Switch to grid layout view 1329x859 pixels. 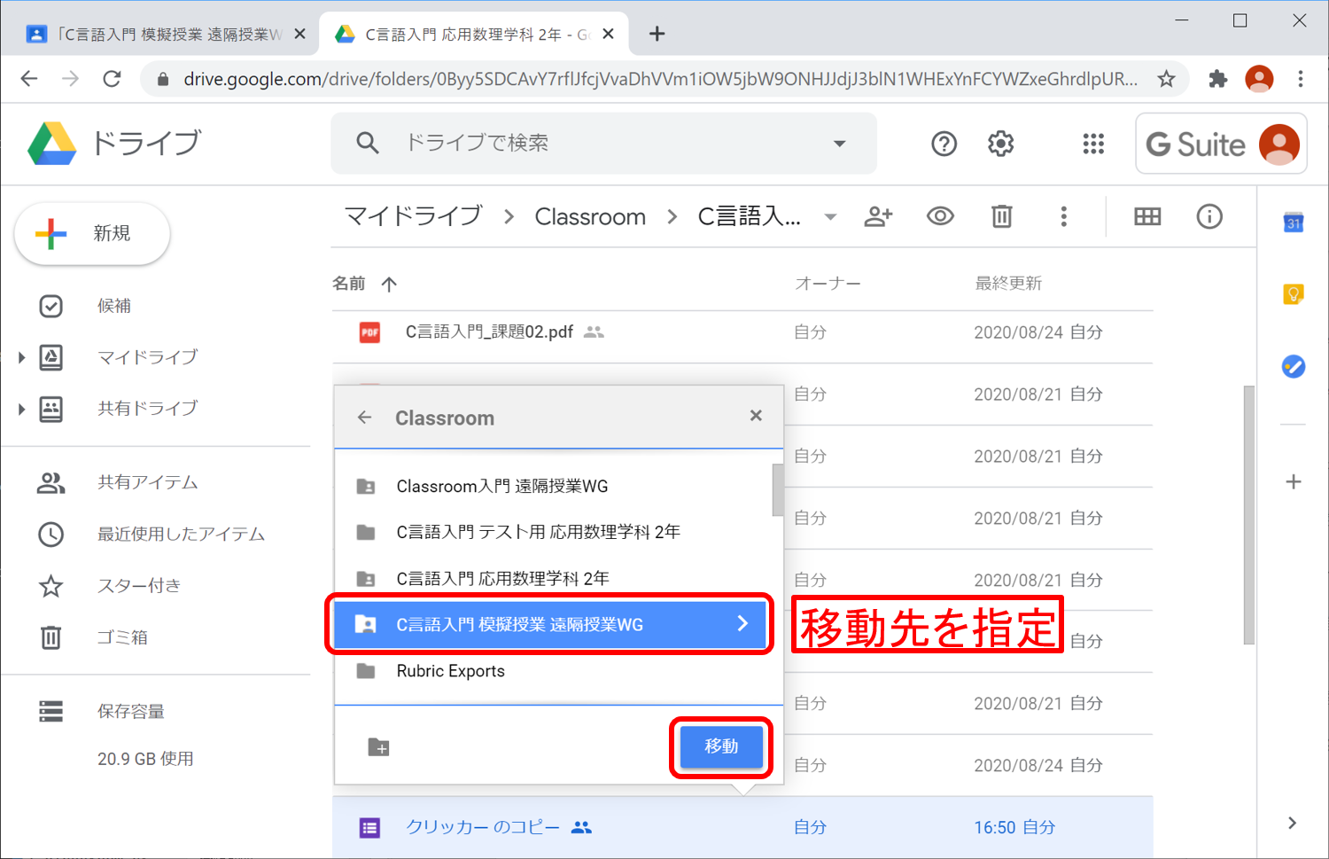pos(1147,216)
